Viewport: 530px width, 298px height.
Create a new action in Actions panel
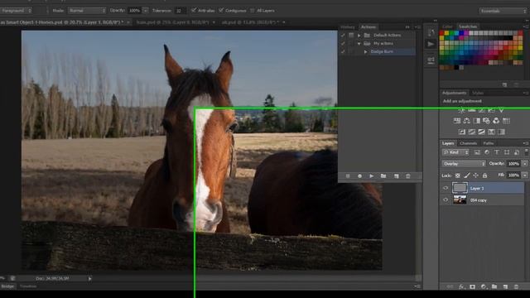pos(396,176)
